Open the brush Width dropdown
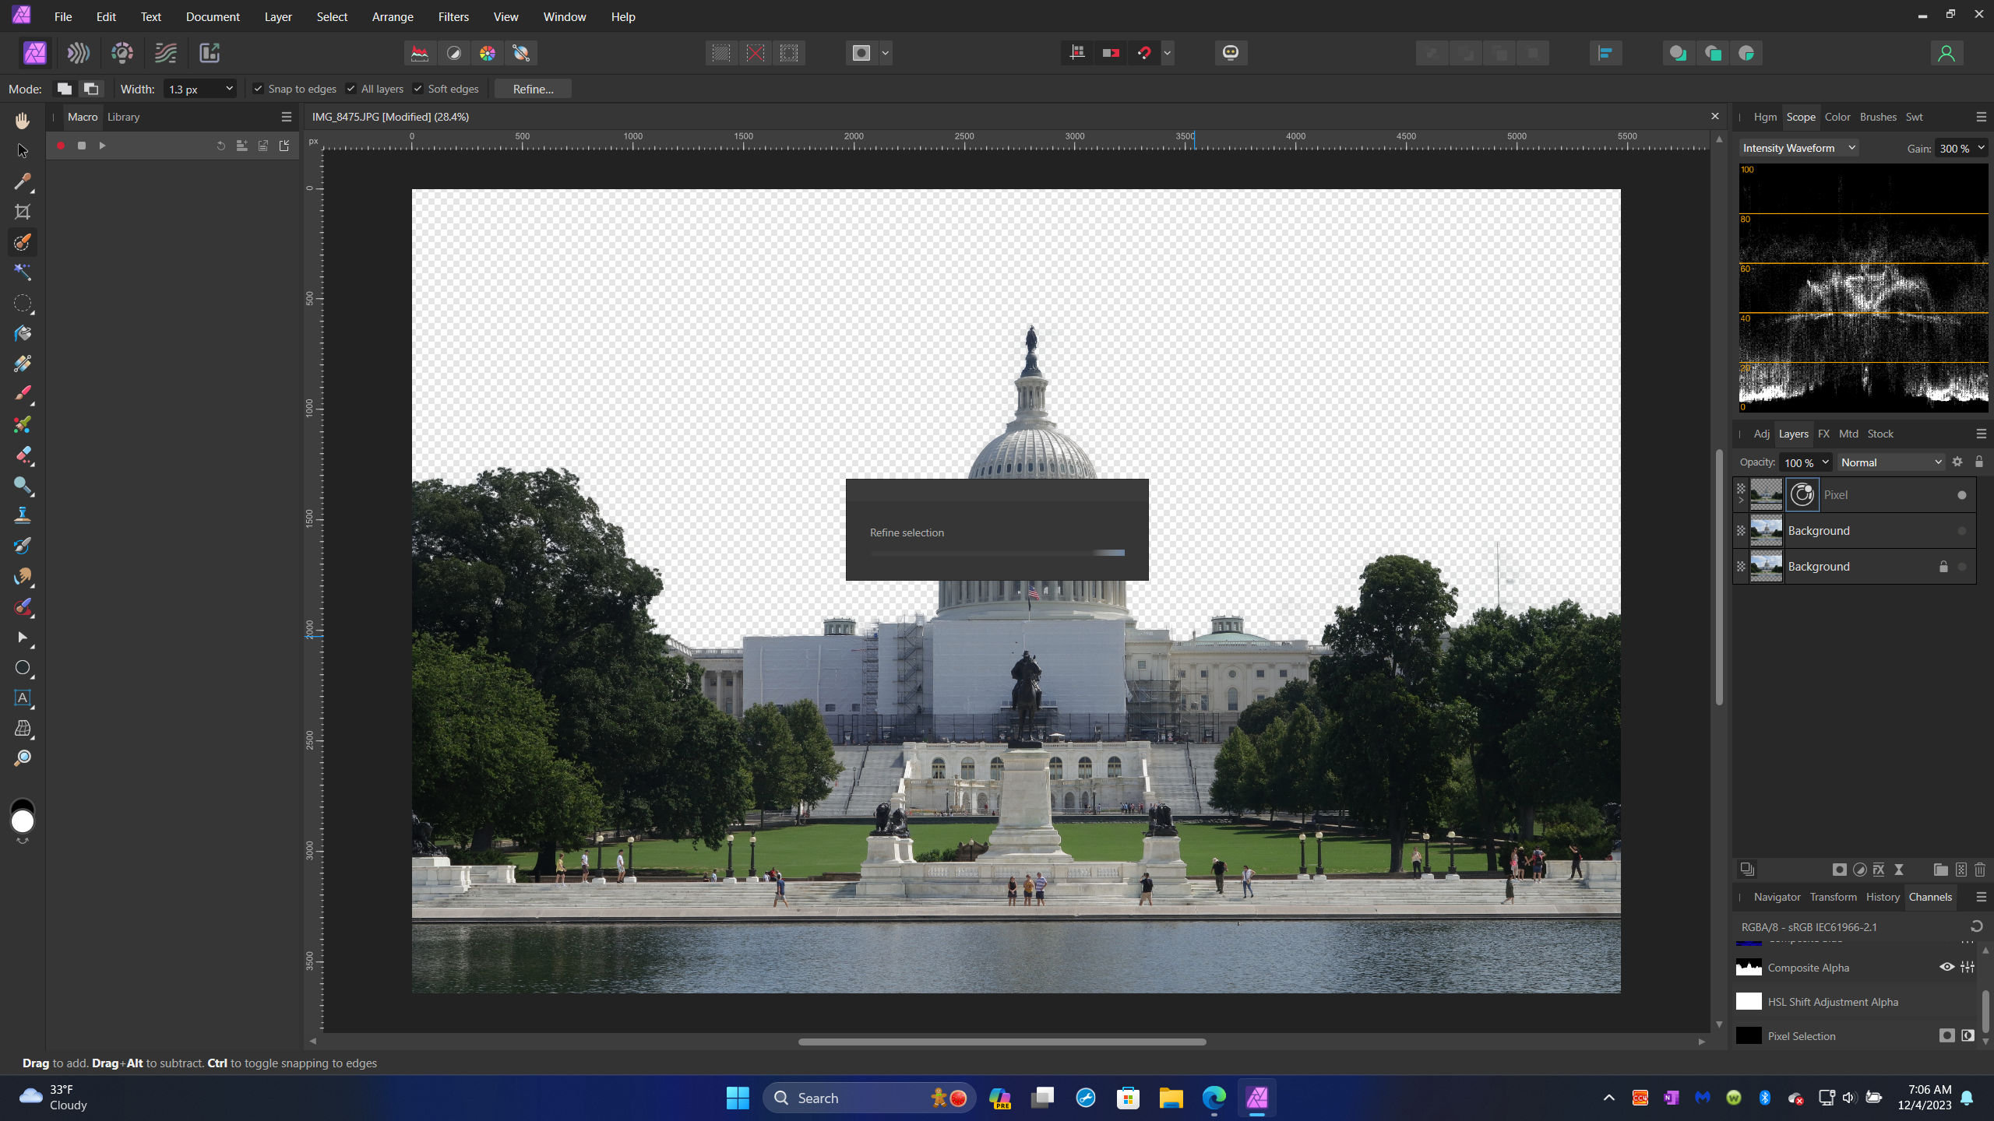Image resolution: width=1994 pixels, height=1121 pixels. [x=229, y=89]
